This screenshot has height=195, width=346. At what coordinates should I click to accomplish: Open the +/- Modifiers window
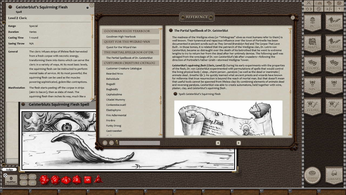point(329,9)
